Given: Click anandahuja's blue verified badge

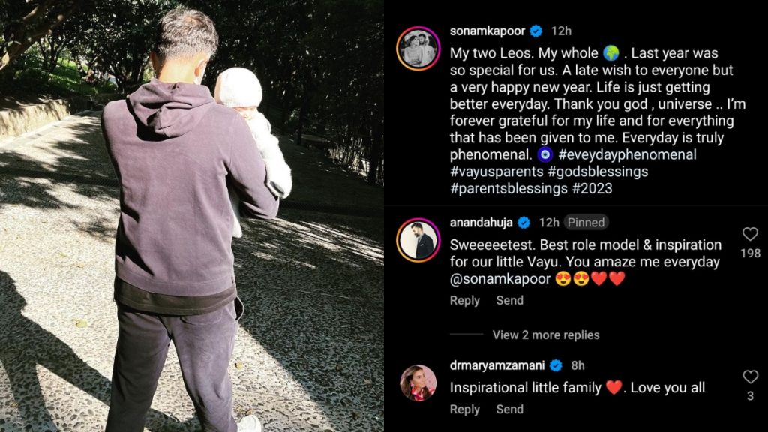Looking at the screenshot, I should (524, 222).
